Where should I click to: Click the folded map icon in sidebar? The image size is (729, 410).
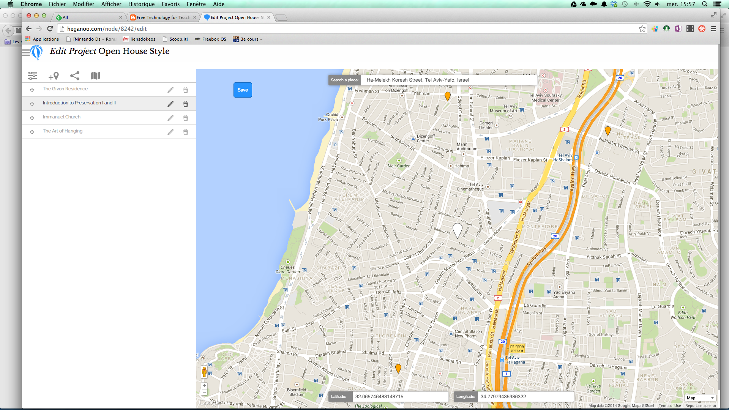[x=95, y=76]
